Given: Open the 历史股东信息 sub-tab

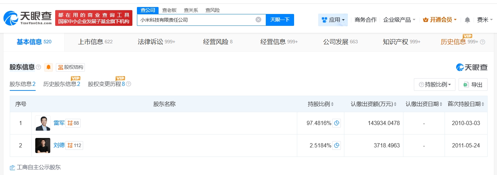Looking at the screenshot, I should (61, 84).
